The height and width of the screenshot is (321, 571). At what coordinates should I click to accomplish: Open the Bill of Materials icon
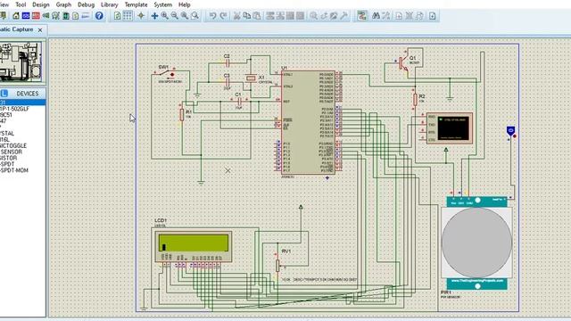click(x=65, y=16)
